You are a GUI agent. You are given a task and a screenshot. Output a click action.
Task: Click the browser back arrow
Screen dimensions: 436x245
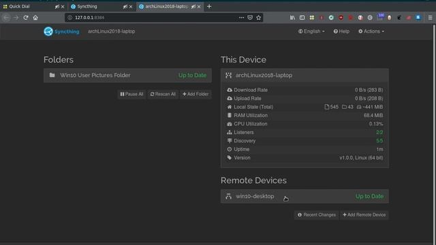coord(6,18)
